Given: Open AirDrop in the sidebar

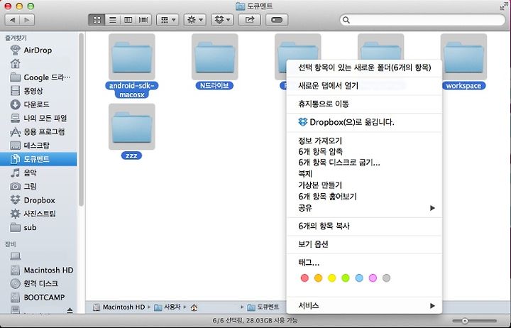Looking at the screenshot, I should coord(38,50).
